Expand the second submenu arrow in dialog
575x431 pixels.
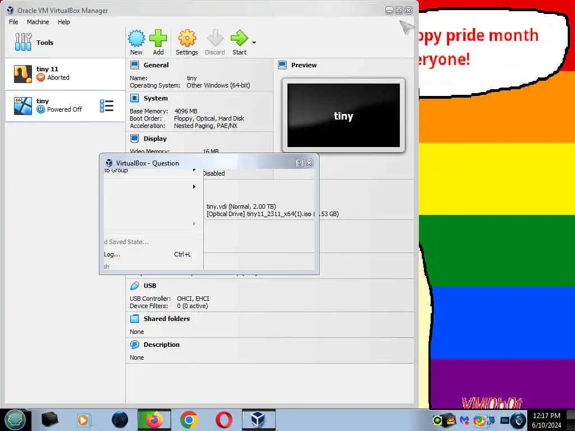click(194, 186)
